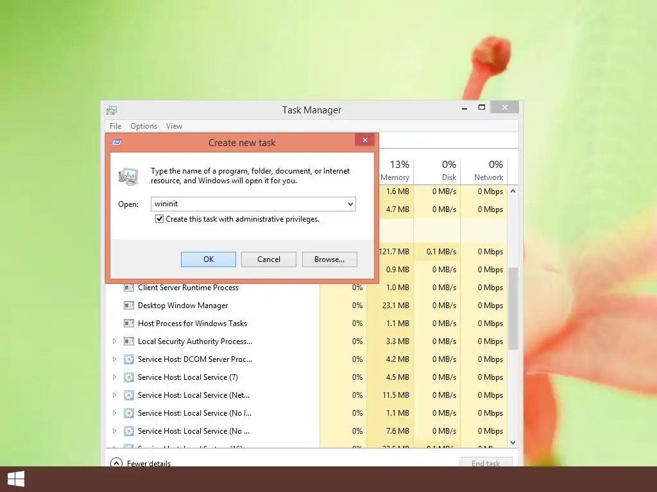This screenshot has width=657, height=492.
Task: Click the Run dialog computer icon
Action: (x=128, y=176)
